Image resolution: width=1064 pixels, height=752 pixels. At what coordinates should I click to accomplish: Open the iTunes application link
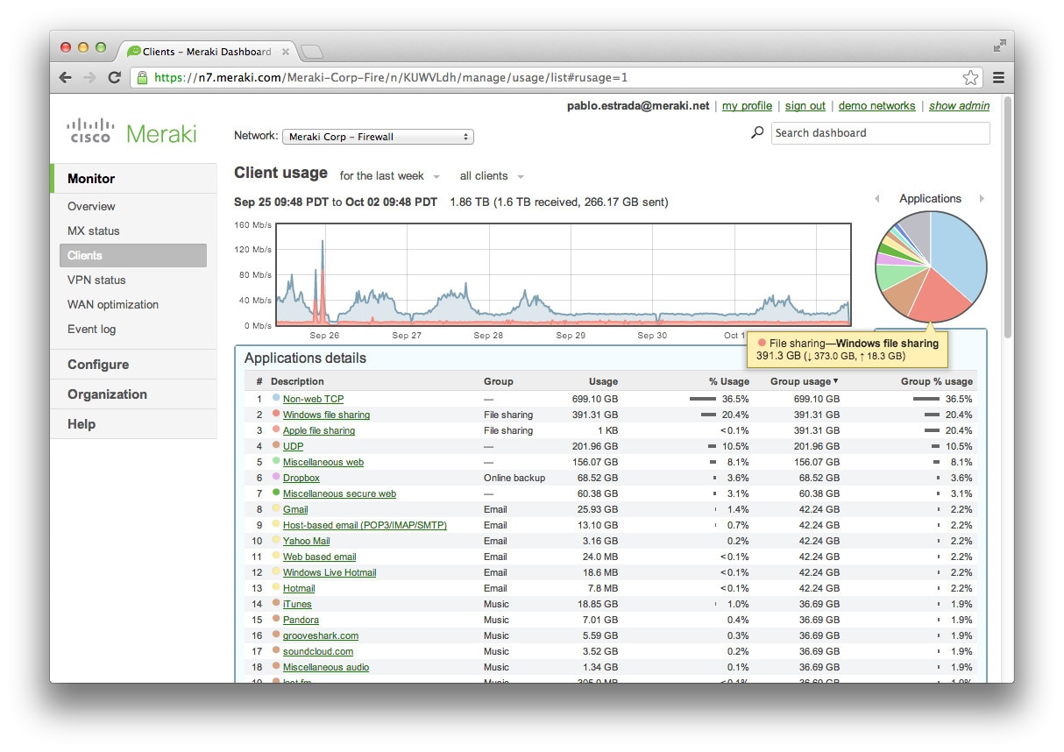(x=297, y=604)
